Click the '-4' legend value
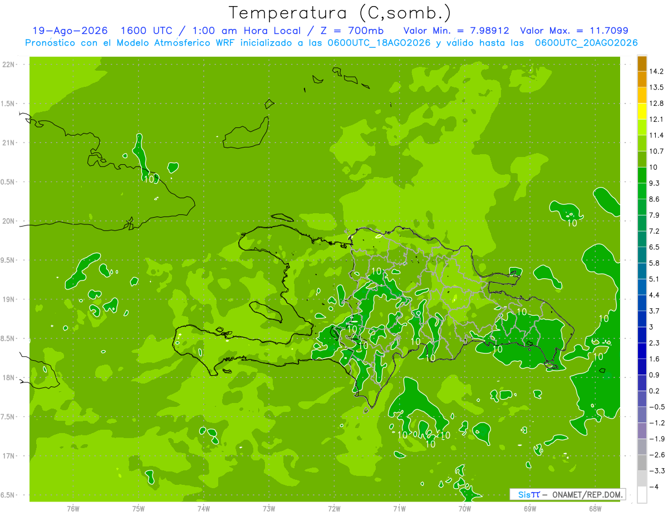This screenshot has height=516, width=668. (654, 486)
